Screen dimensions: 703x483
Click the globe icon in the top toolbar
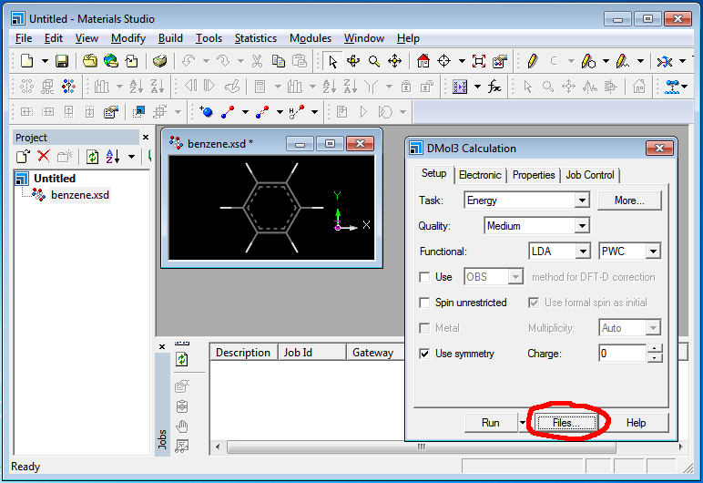click(111, 60)
